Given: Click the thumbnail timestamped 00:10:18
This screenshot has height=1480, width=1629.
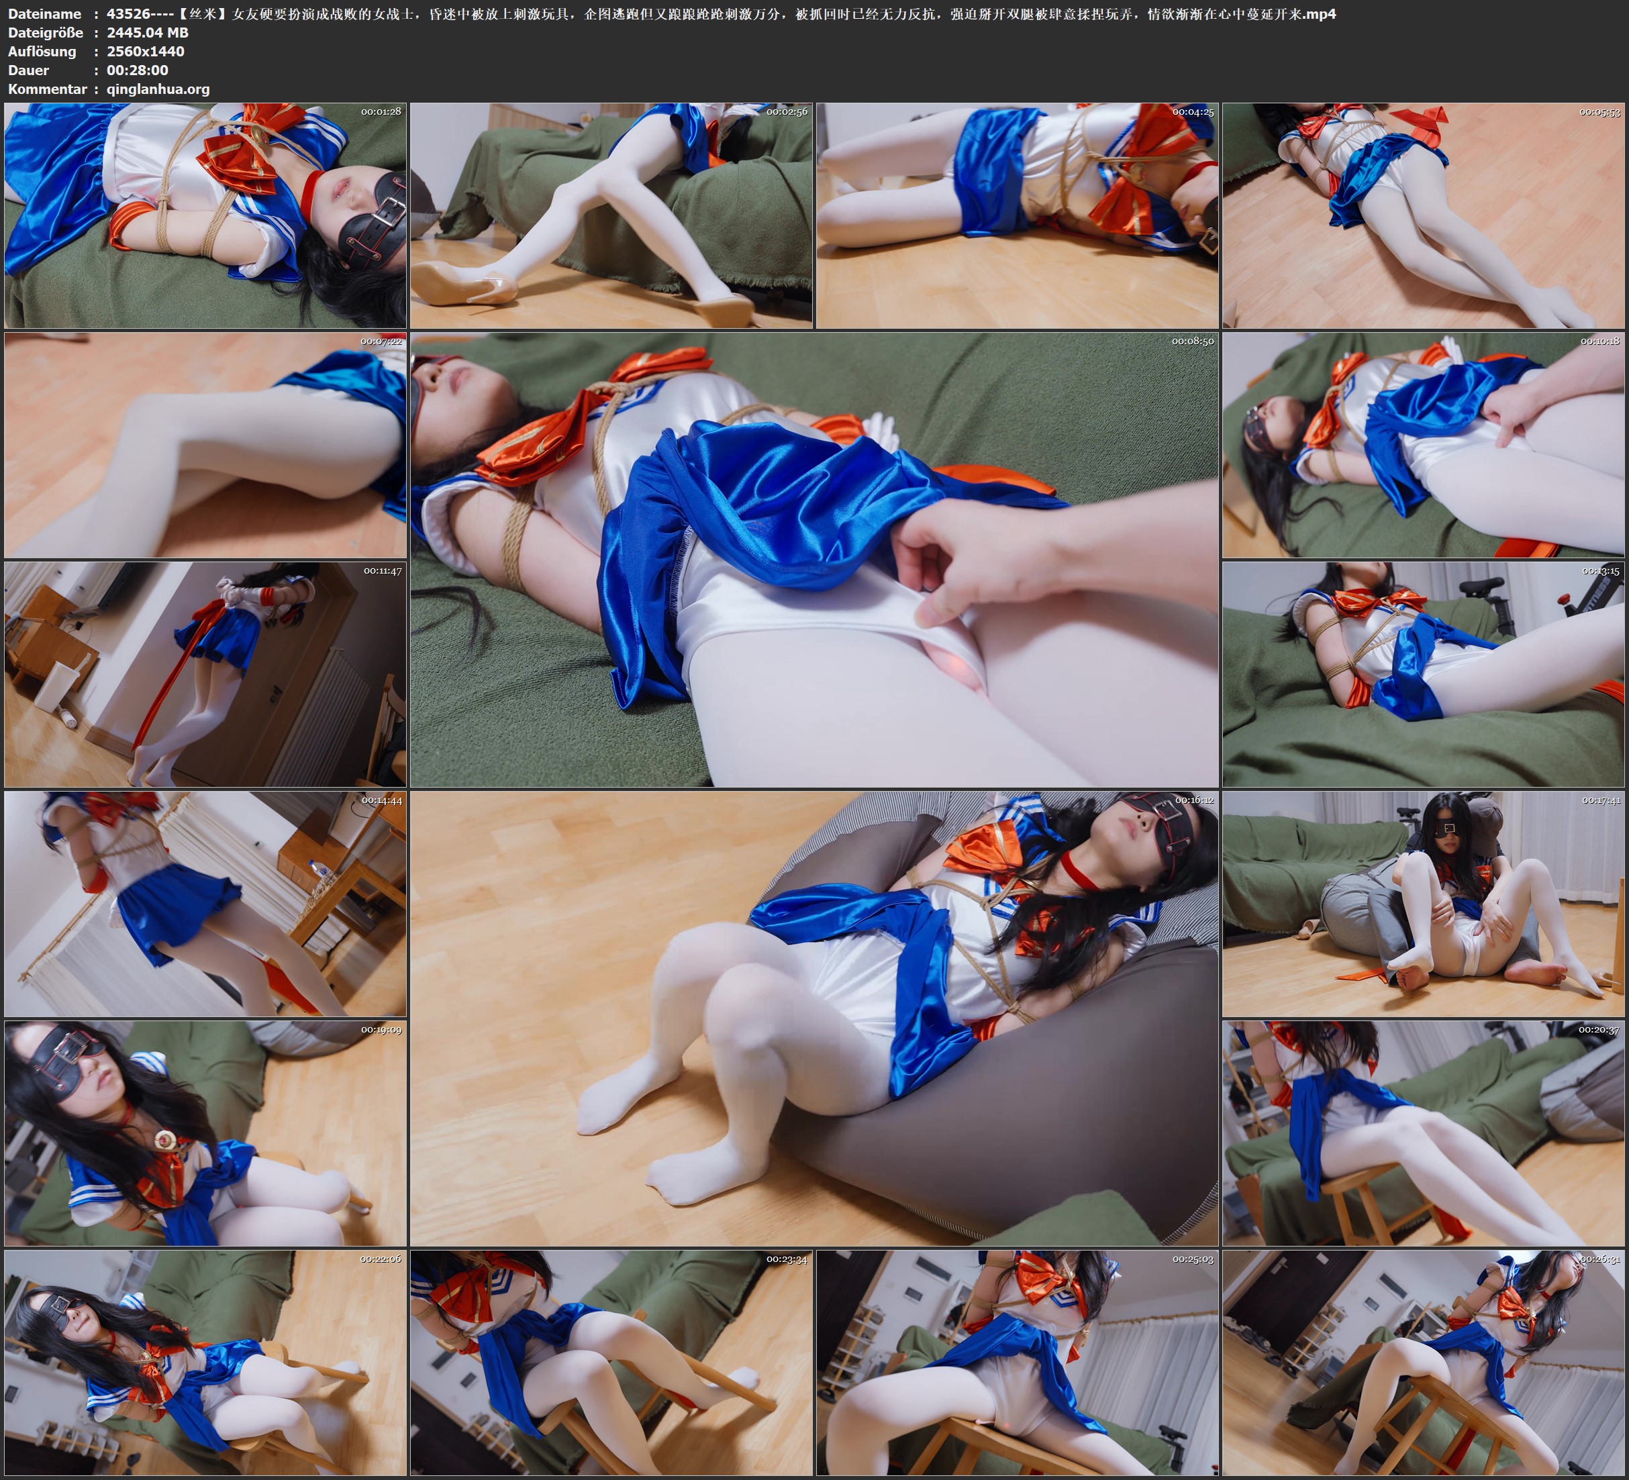Looking at the screenshot, I should tap(1423, 444).
